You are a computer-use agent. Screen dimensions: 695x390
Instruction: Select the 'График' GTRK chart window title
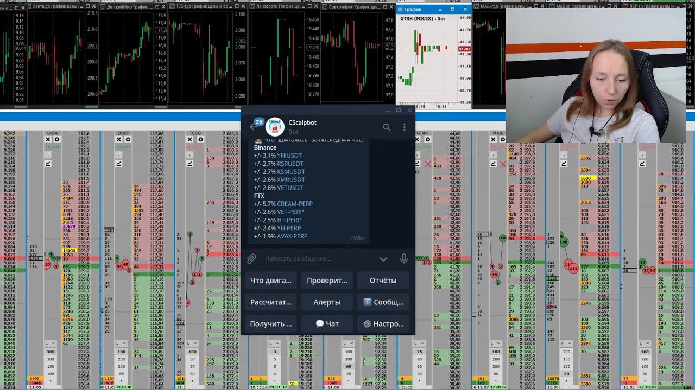coord(413,9)
